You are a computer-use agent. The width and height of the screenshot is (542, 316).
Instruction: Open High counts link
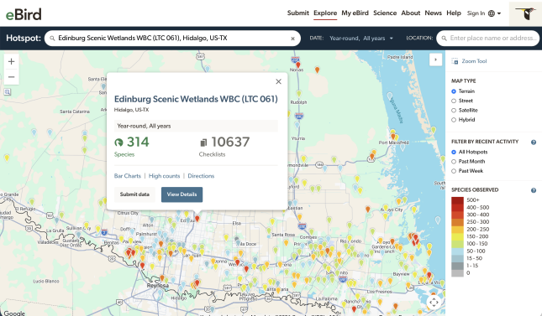tap(164, 176)
